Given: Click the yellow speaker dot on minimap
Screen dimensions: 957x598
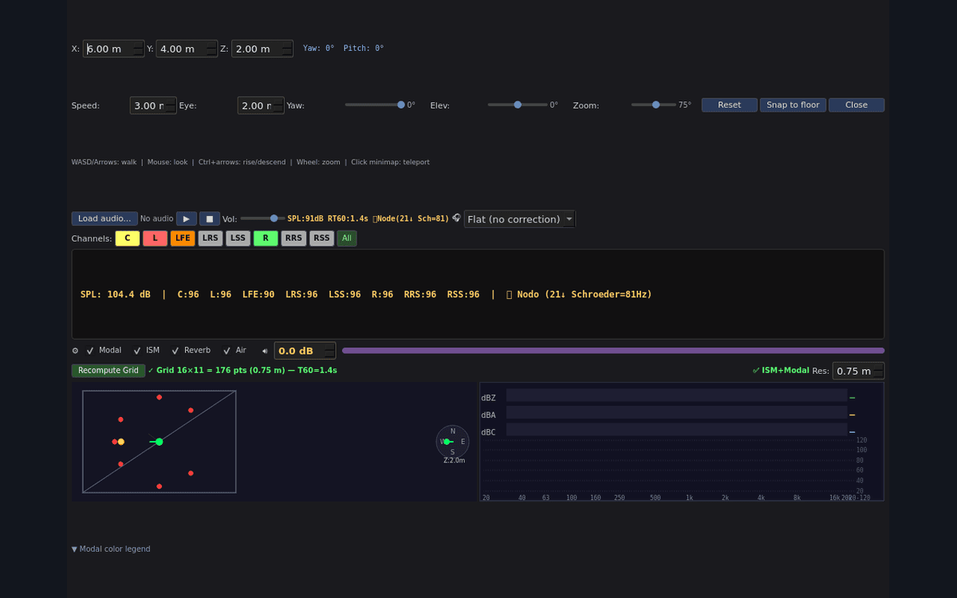Looking at the screenshot, I should (121, 442).
